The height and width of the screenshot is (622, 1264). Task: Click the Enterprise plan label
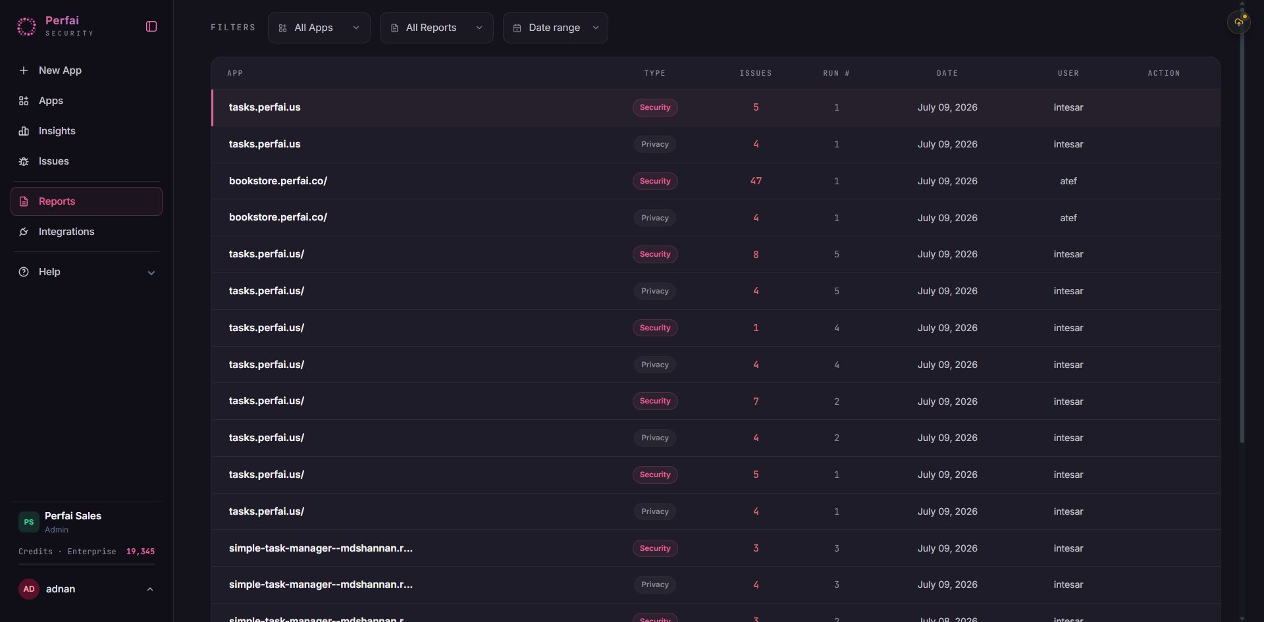[x=92, y=552]
